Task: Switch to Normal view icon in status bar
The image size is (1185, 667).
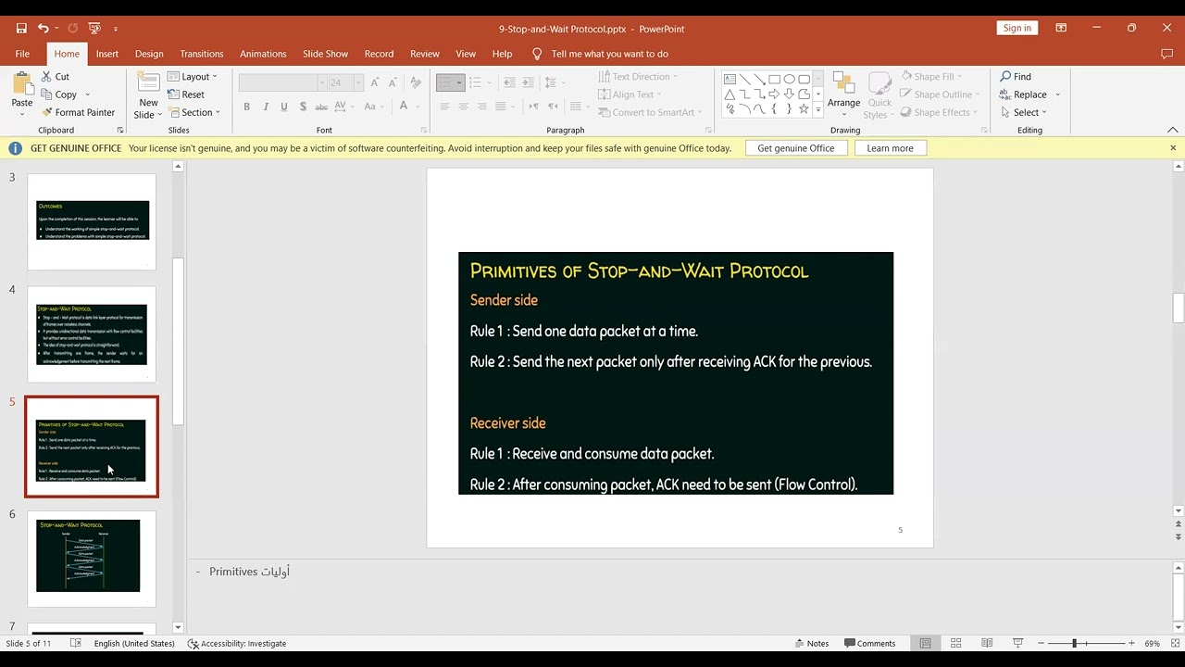Action: (925, 644)
